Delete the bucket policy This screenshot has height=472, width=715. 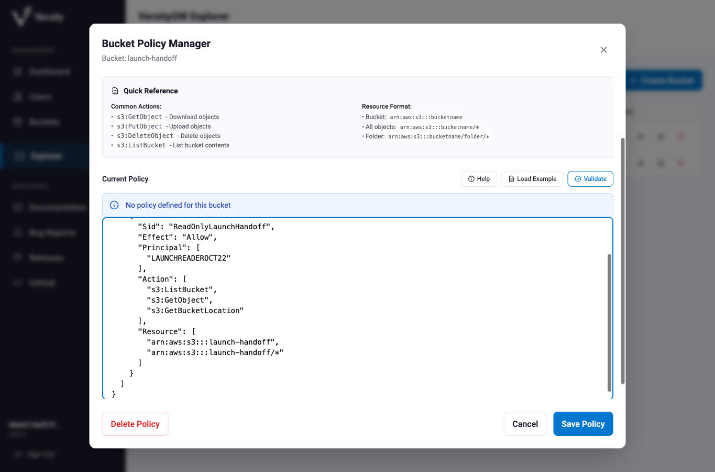pyautogui.click(x=135, y=424)
